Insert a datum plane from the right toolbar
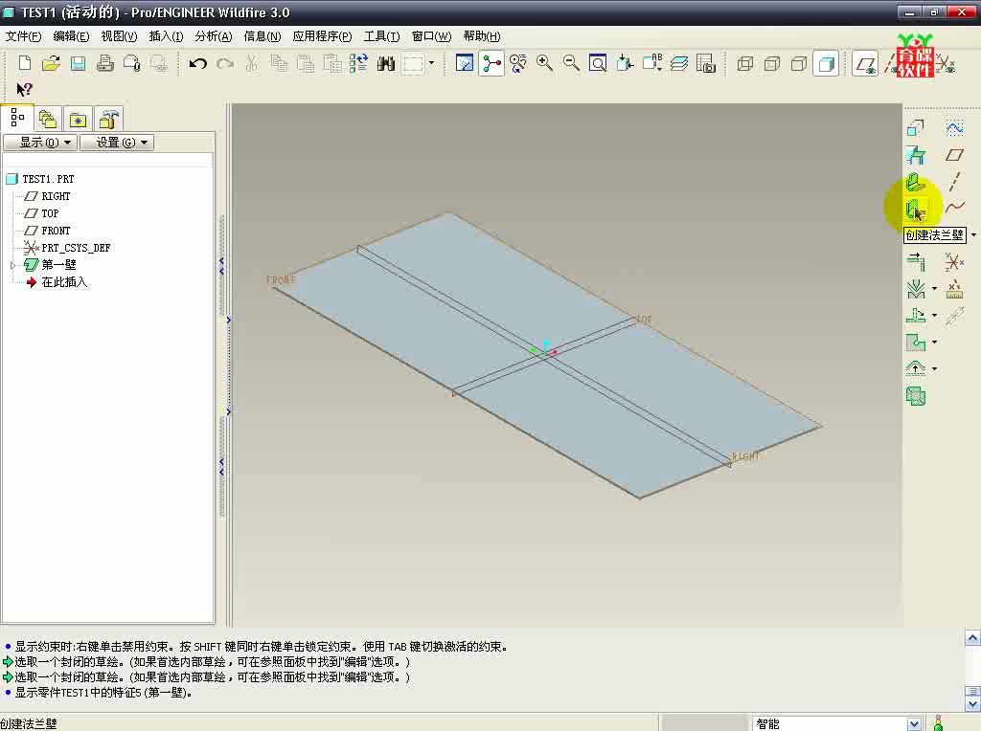 (x=955, y=155)
